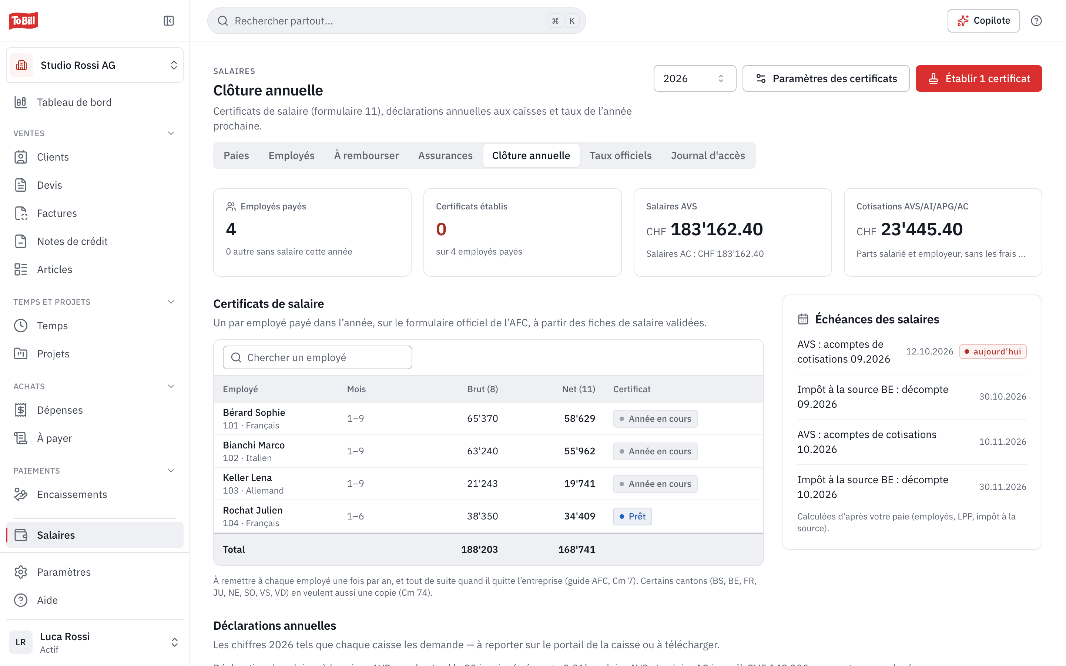Select the Bianchi Marco employee name
This screenshot has width=1066, height=666.
[x=254, y=445]
